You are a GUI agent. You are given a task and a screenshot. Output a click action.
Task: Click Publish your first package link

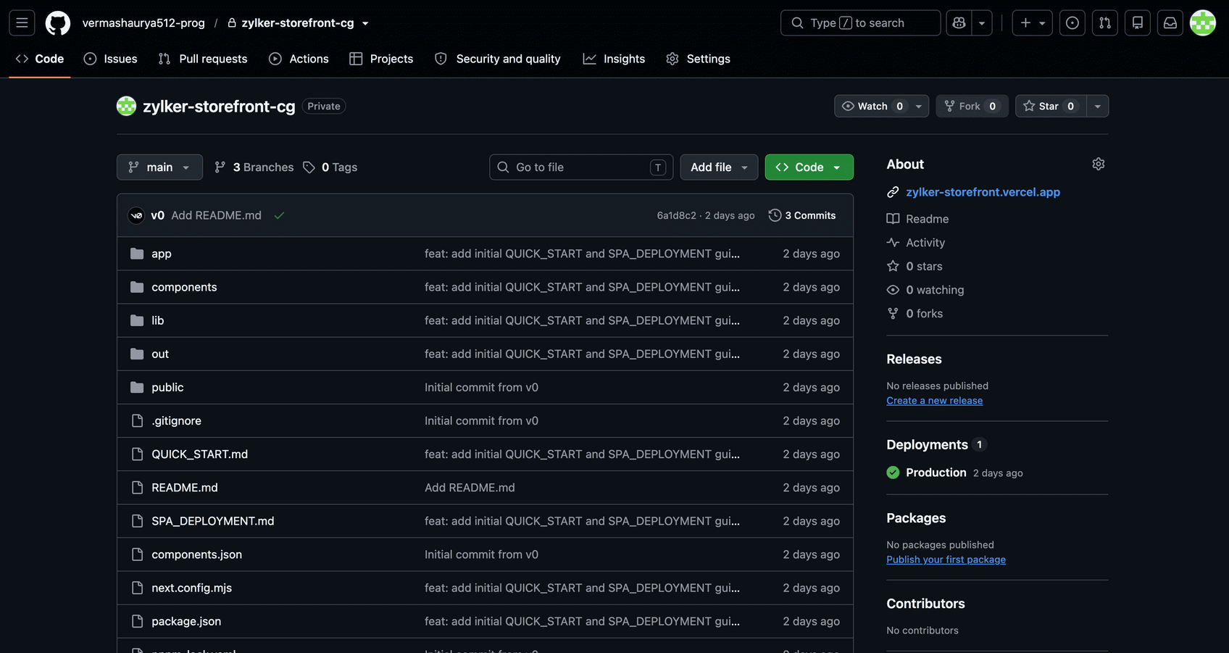946,560
